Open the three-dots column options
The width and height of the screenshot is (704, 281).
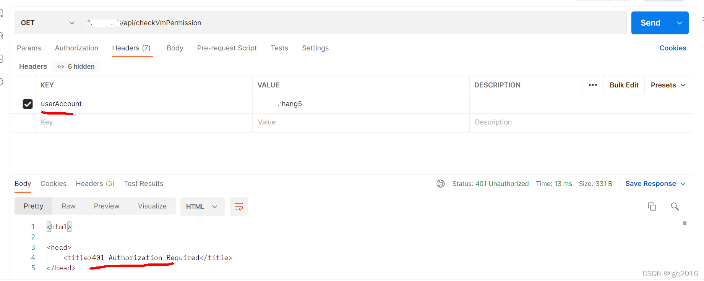point(593,85)
